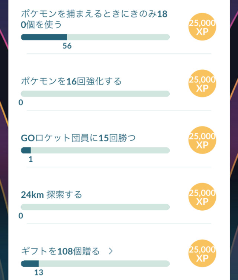Click the 0 count under the 24km task

pos(21,215)
